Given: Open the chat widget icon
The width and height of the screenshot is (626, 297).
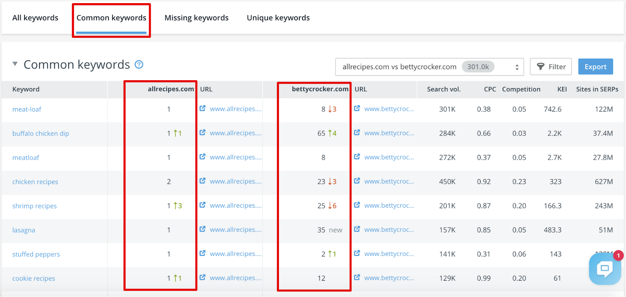Looking at the screenshot, I should click(604, 269).
